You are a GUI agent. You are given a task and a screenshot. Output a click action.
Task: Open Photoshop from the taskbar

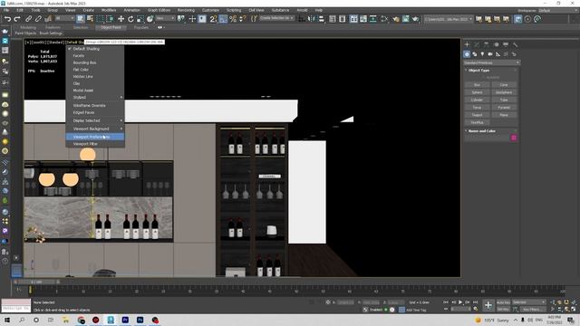[140, 320]
